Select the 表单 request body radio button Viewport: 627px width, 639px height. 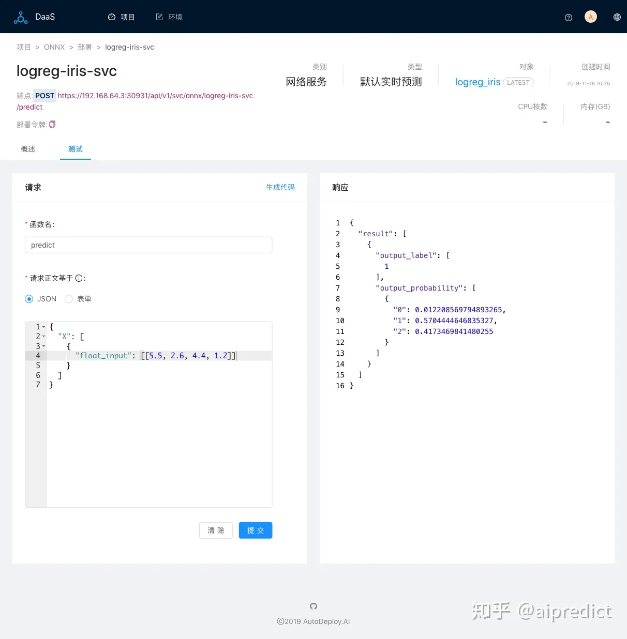[x=69, y=299]
